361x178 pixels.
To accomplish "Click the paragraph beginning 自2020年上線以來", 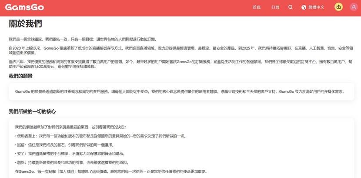I will pos(178,50).
